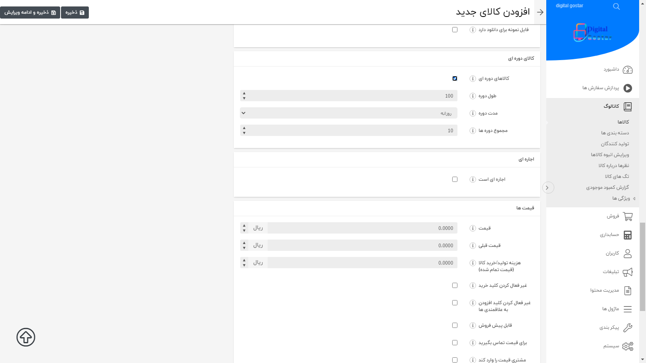Click inside the قیمت price input field

(362, 228)
